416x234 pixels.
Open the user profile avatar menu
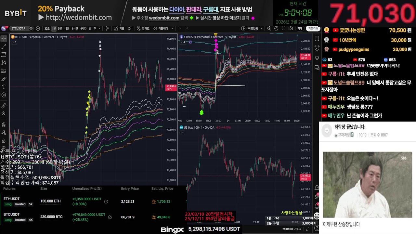4,28
